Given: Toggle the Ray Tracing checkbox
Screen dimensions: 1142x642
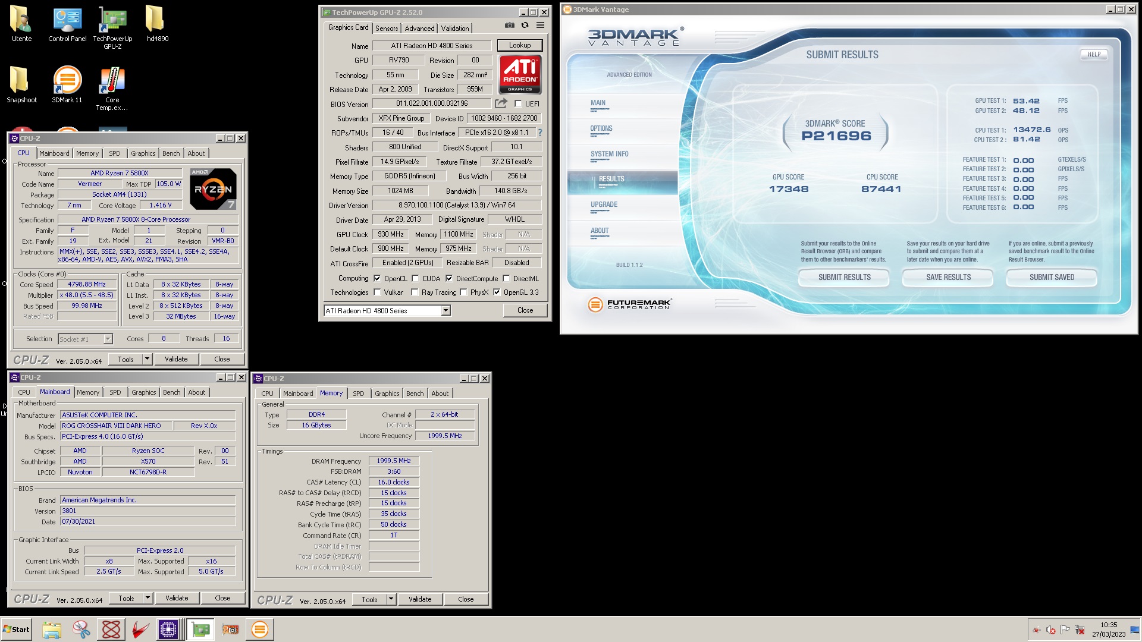Looking at the screenshot, I should (415, 292).
